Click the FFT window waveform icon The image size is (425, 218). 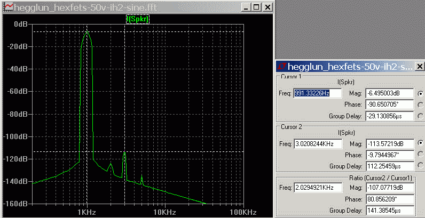(x=9, y=7)
